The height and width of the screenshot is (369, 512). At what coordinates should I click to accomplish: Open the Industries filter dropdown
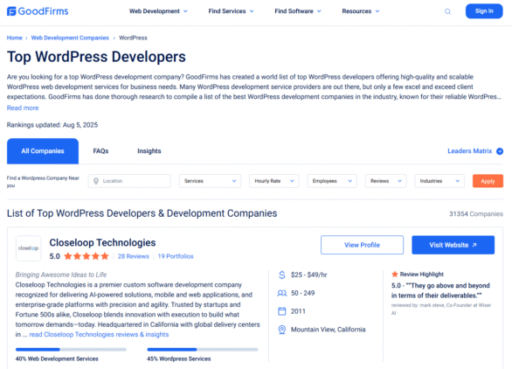pyautogui.click(x=439, y=181)
